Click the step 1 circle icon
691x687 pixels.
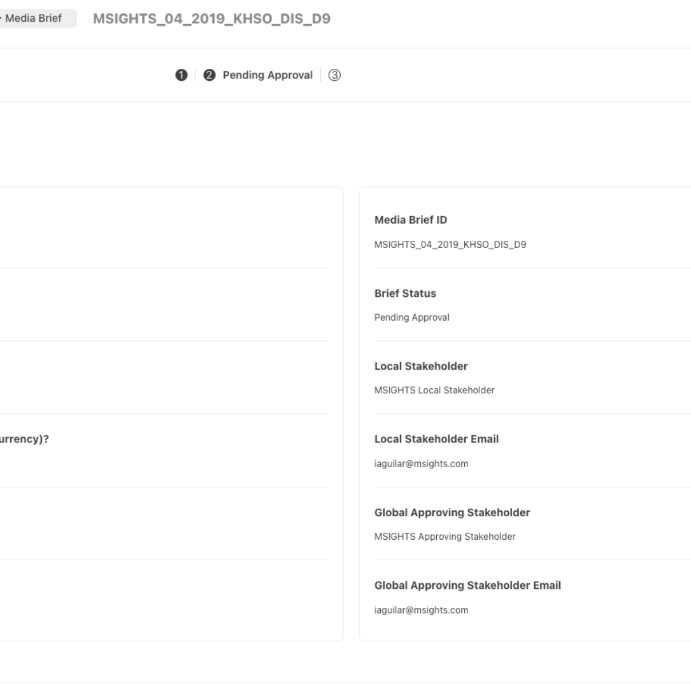(x=182, y=75)
